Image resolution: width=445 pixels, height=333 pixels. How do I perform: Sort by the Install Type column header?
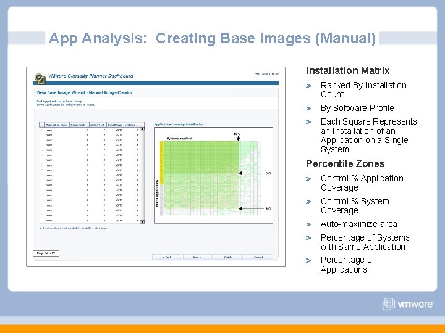[x=115, y=125]
